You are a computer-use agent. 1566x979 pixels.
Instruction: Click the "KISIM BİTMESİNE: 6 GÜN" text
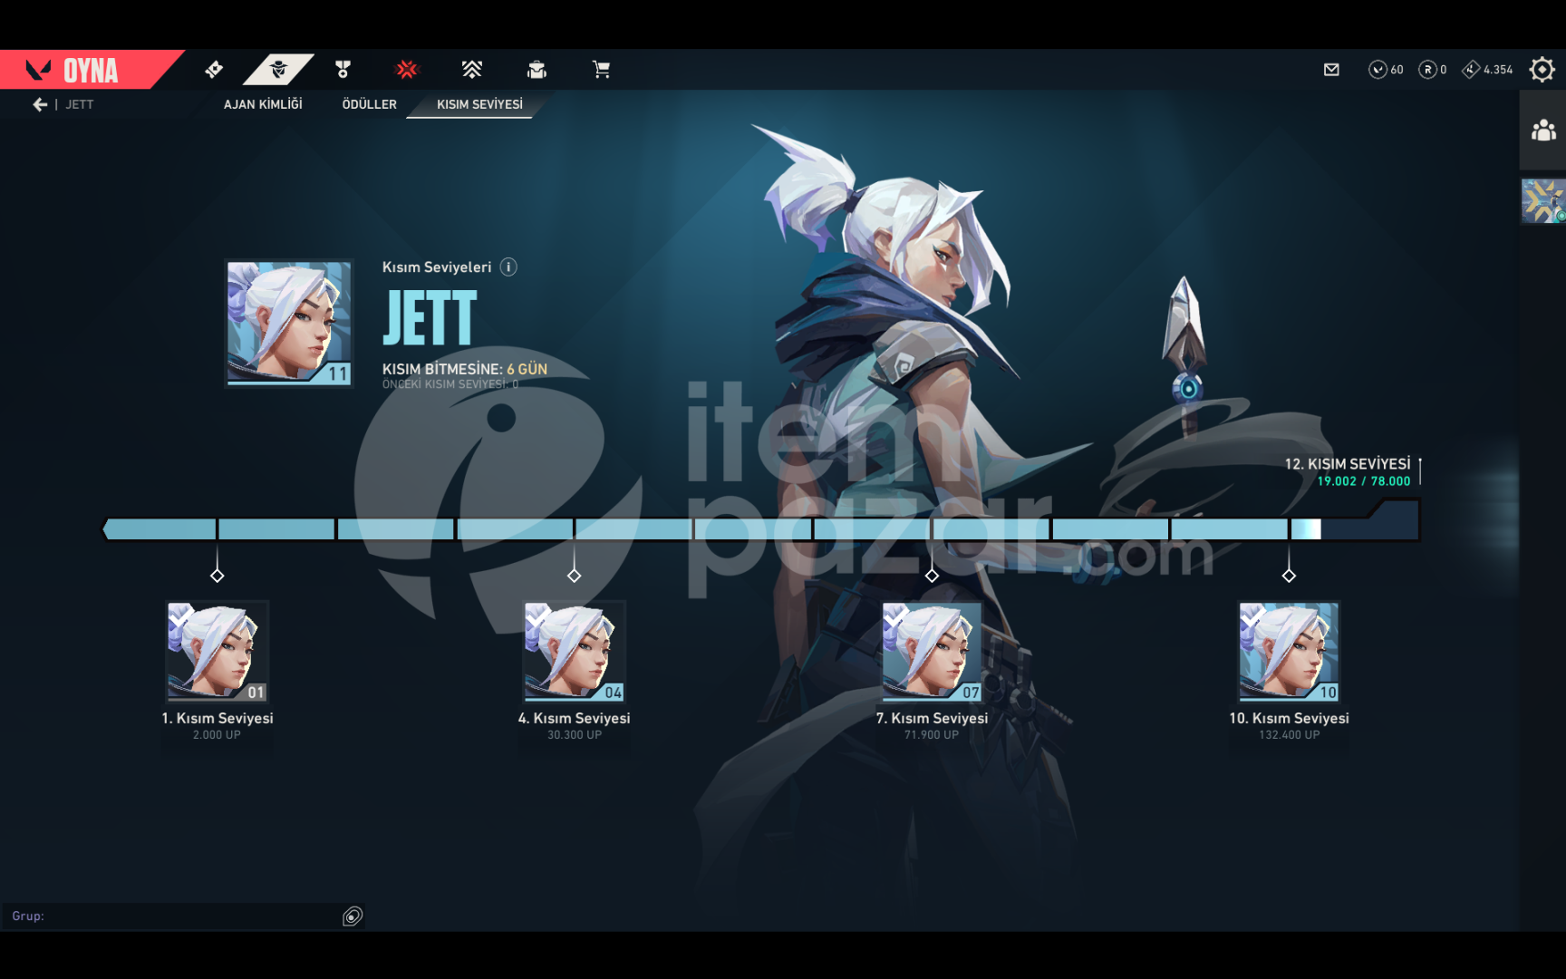[465, 369]
